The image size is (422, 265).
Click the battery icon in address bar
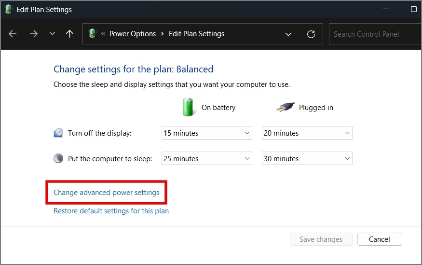(92, 33)
